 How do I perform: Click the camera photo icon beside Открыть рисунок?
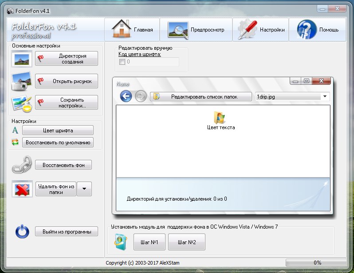pos(21,81)
